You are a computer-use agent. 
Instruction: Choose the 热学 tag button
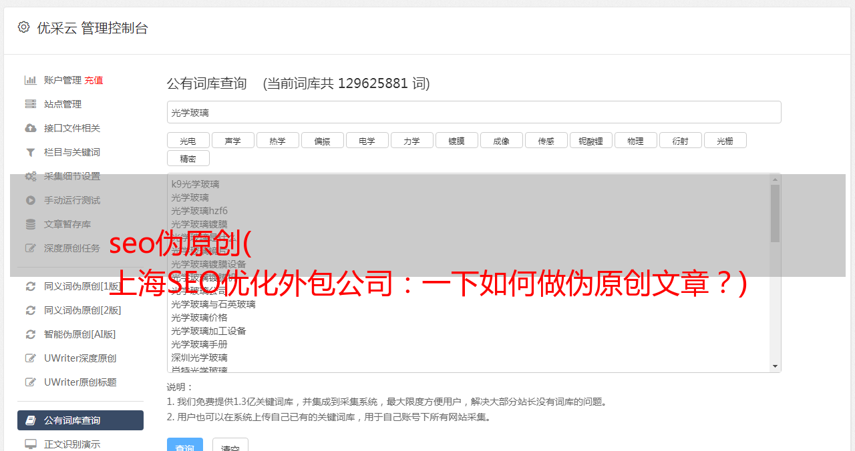(x=277, y=140)
